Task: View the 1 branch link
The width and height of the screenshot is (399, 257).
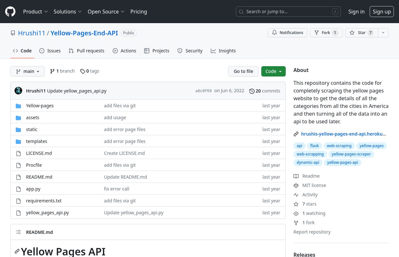Action: 62,71
